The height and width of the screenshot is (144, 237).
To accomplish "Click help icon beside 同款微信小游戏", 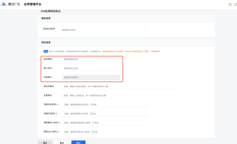I will [x=59, y=123].
